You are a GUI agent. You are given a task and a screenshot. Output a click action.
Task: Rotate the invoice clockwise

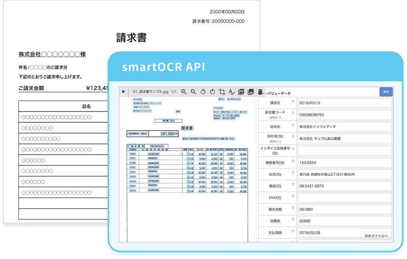213,92
